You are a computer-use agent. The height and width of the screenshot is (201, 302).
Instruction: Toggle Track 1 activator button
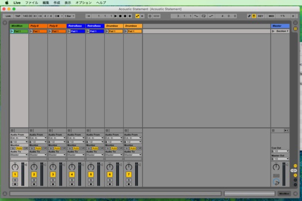(15, 175)
